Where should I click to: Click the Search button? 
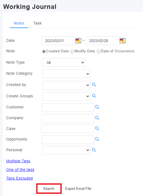[x=49, y=188]
